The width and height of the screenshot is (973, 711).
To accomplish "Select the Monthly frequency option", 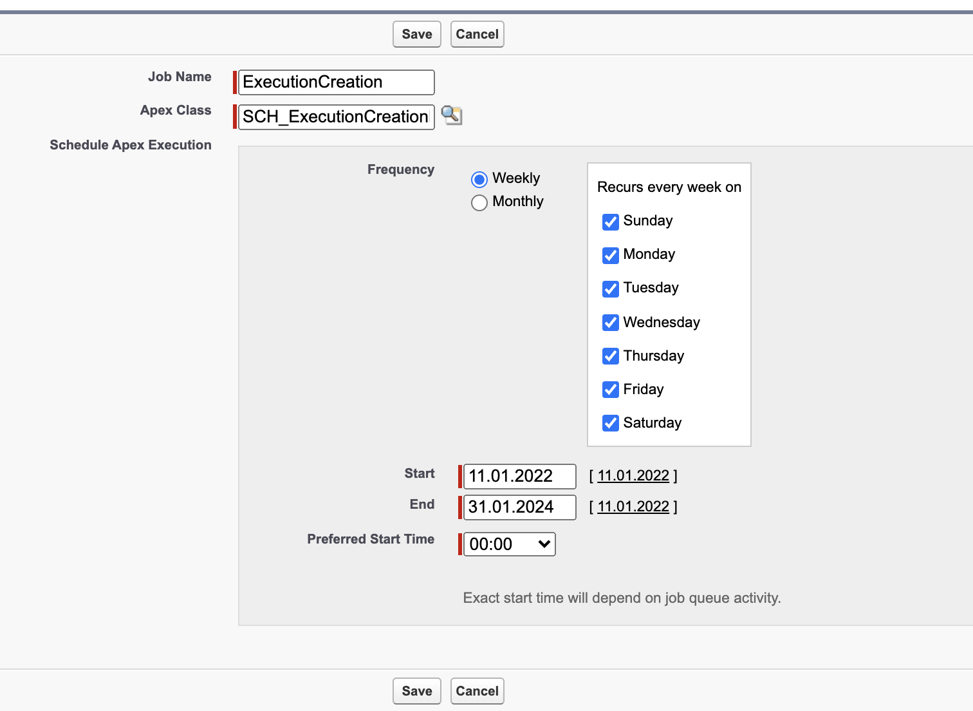I will click(x=479, y=203).
